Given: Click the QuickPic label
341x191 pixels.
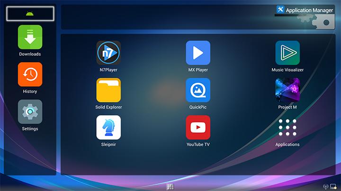Looking at the screenshot, I should coord(198,107).
